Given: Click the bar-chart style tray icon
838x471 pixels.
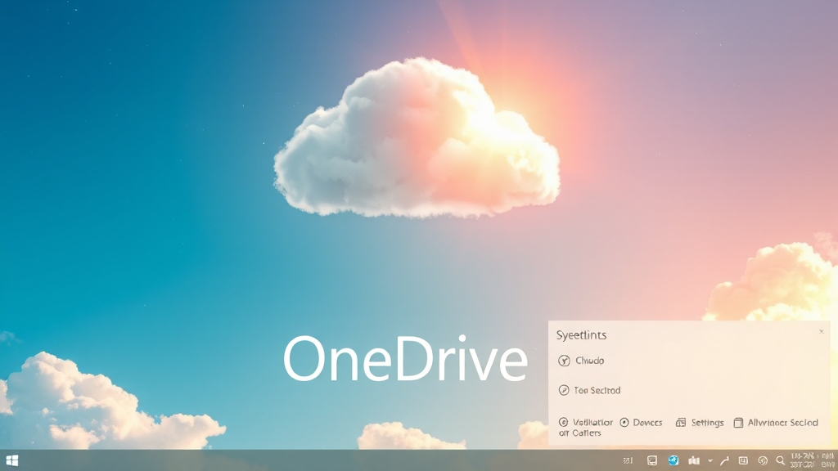Looking at the screenshot, I should (x=694, y=460).
